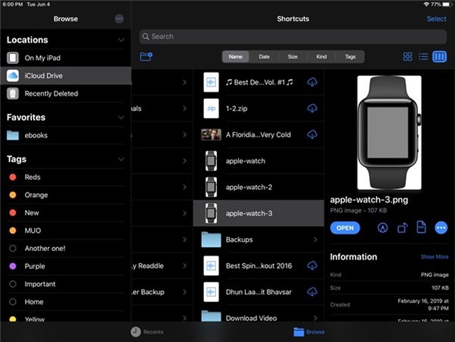
Task: Click the apple-watch-3.png file name
Action: (x=369, y=200)
